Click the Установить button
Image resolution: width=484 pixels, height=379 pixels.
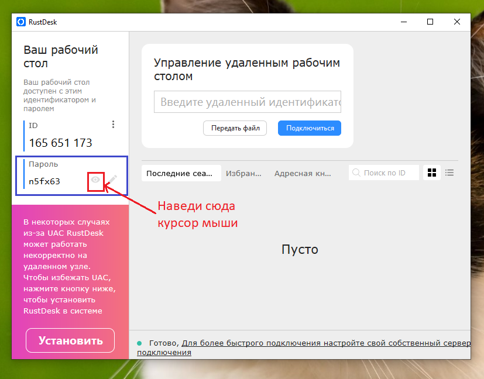click(x=70, y=340)
